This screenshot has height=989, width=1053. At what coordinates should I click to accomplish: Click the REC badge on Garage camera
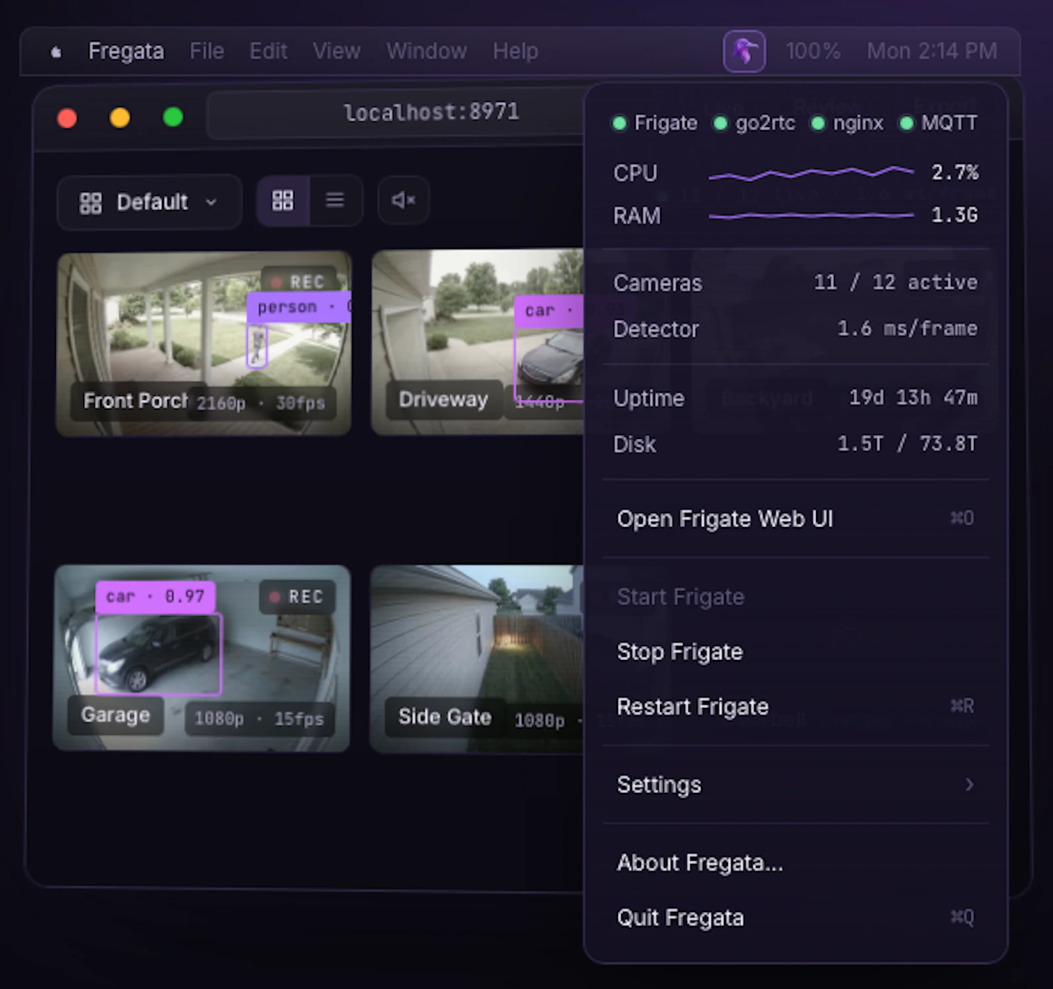click(297, 597)
